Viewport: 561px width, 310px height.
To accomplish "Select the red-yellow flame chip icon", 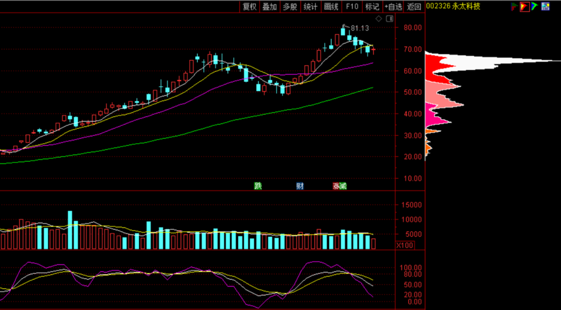I will 524,6.
